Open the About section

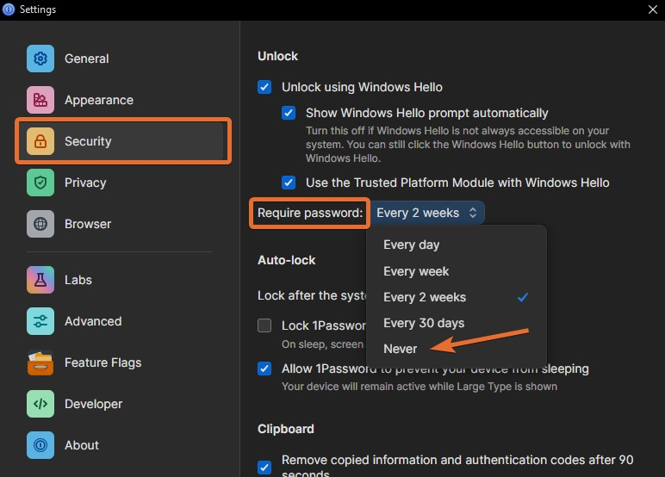(82, 445)
